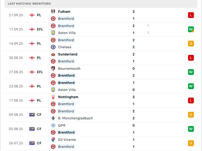Click the QPR club crest icon

53,125
